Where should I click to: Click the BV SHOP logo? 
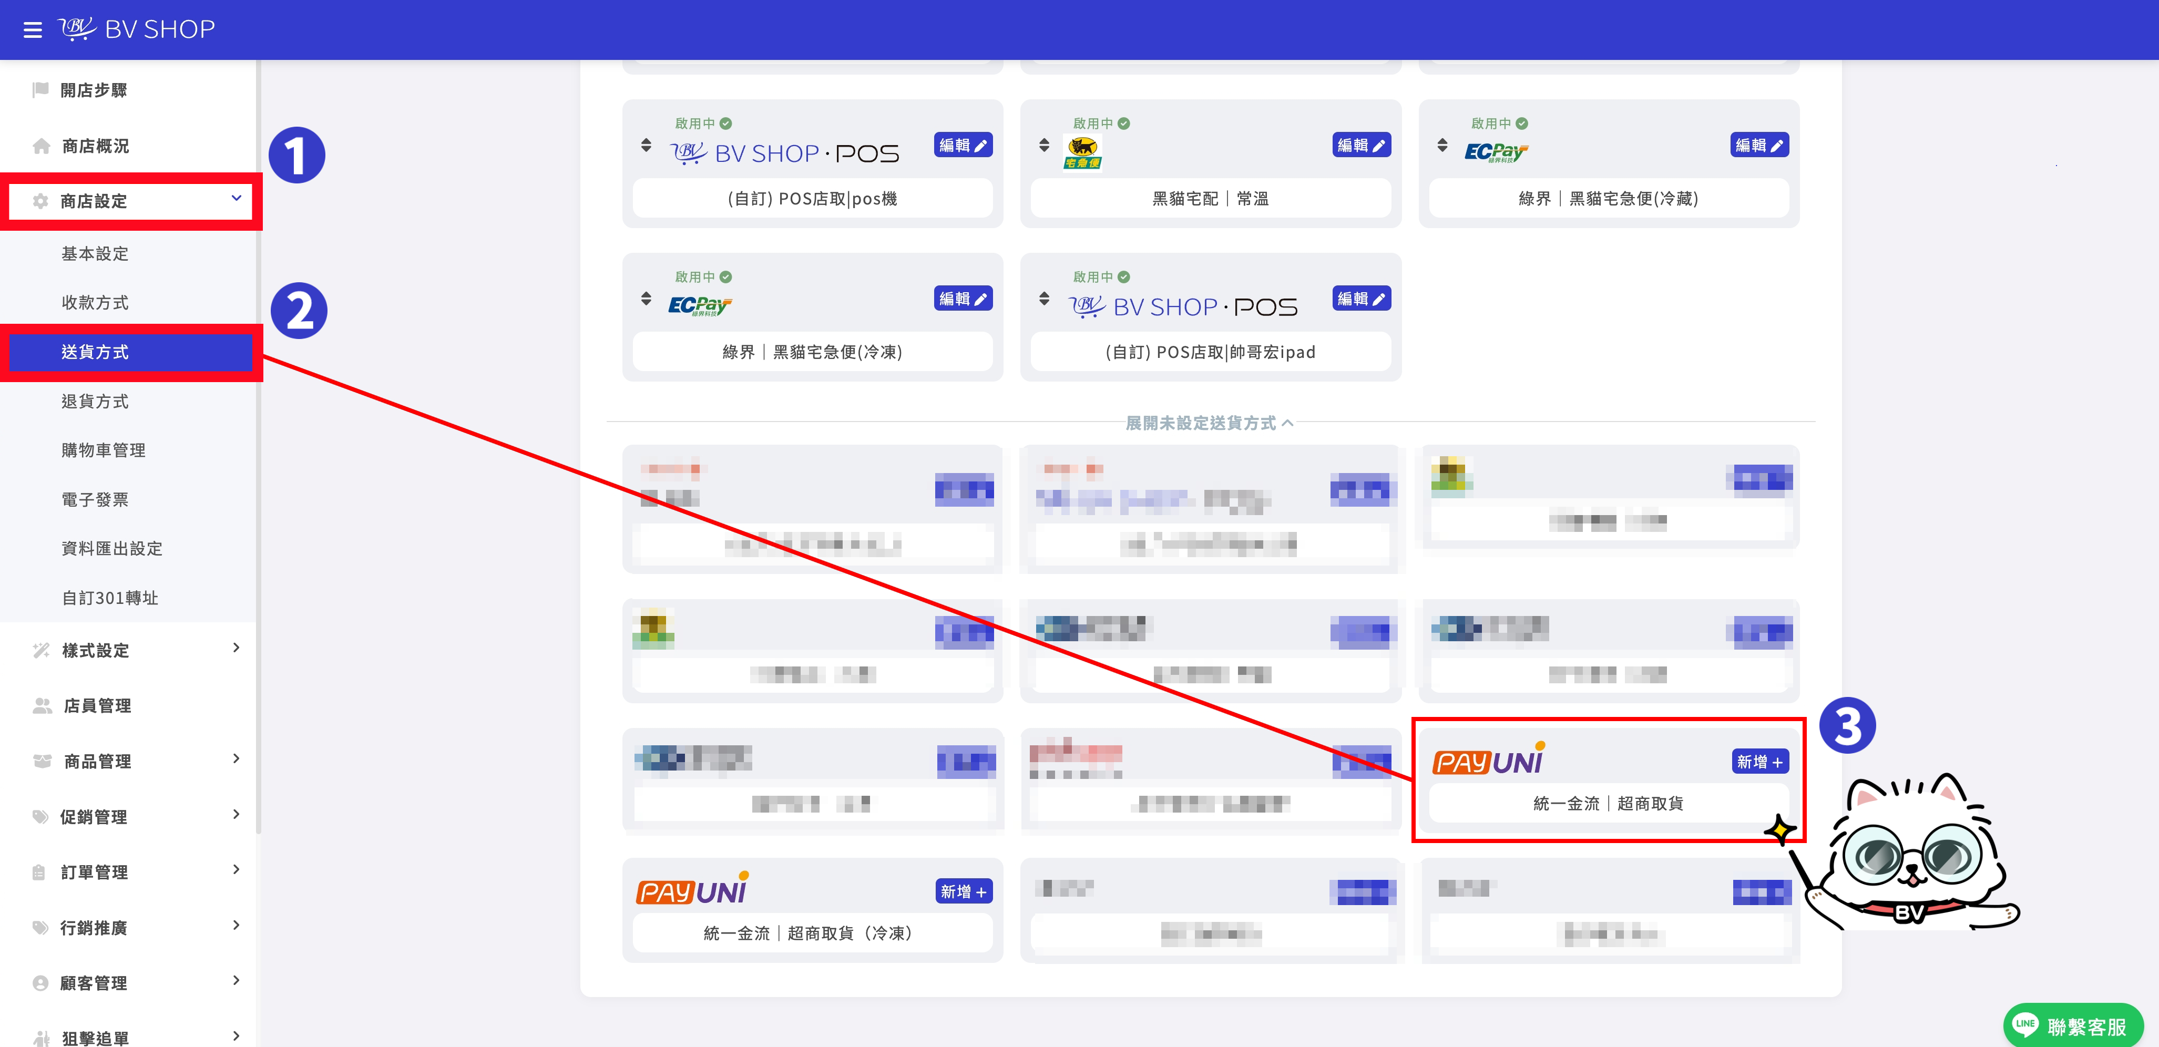pyautogui.click(x=137, y=29)
